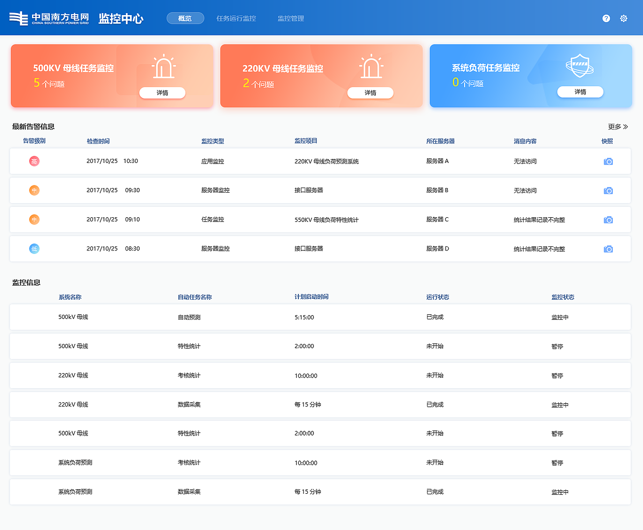Image resolution: width=643 pixels, height=530 pixels.
Task: Click 220KV 母线 problem count text
Action: click(258, 83)
